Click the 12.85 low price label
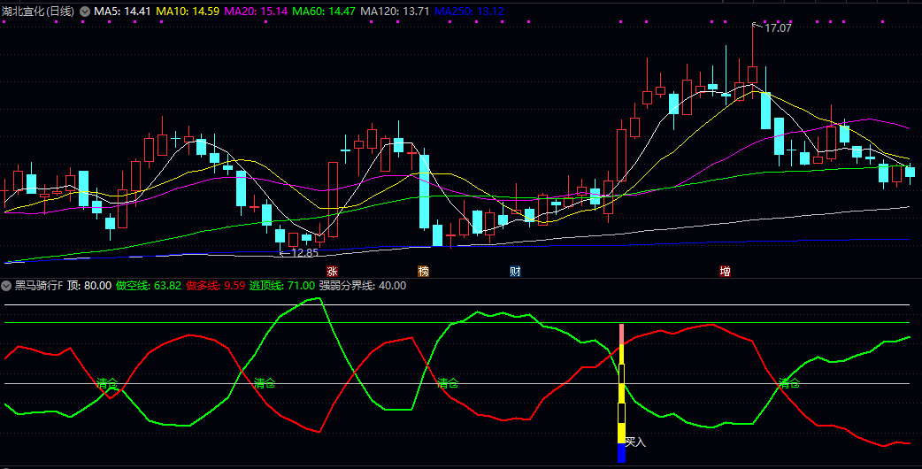Viewport: 922px width, 469px height. click(303, 253)
